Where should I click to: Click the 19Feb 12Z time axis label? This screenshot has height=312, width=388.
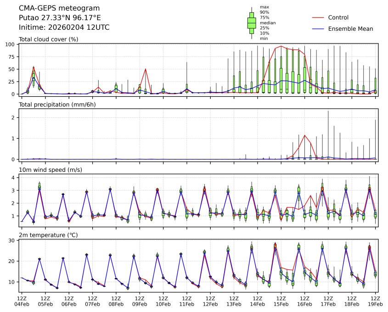376,301
